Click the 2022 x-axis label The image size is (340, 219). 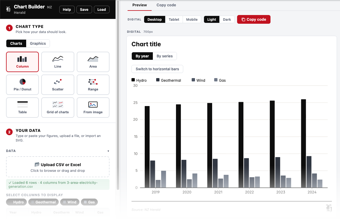click(249, 192)
